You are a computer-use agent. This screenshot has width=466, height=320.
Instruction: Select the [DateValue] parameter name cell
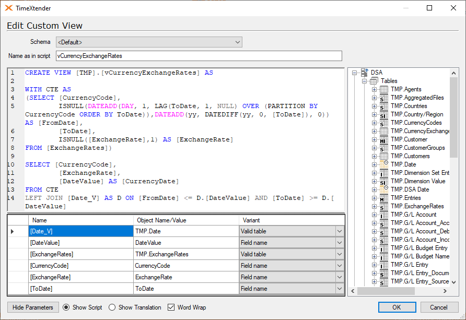[81, 243]
